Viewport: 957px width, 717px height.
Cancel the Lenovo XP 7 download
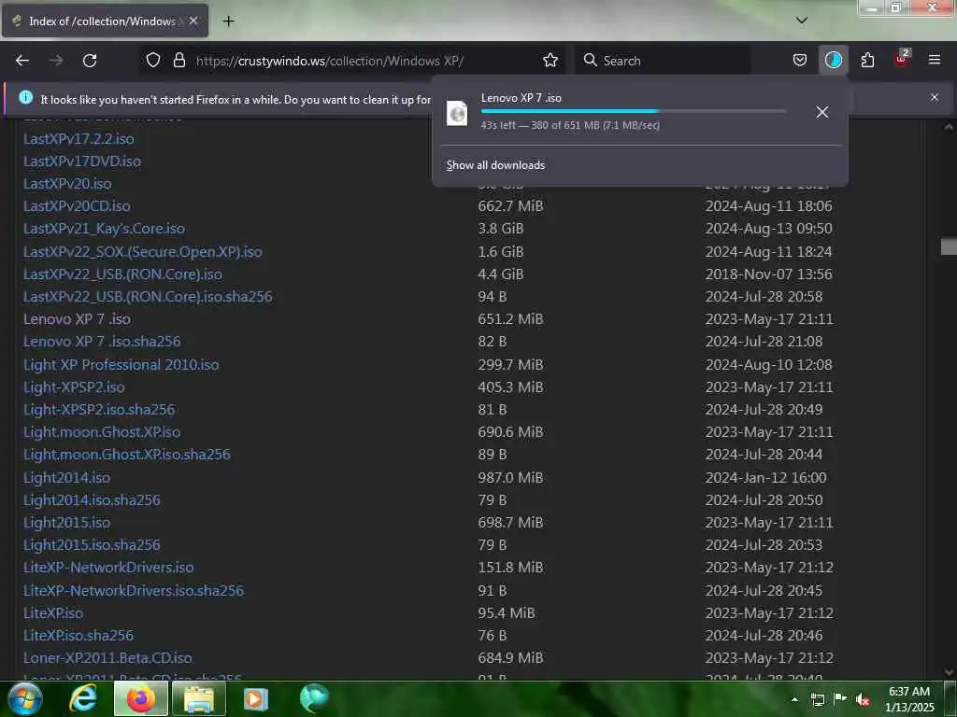coord(822,112)
